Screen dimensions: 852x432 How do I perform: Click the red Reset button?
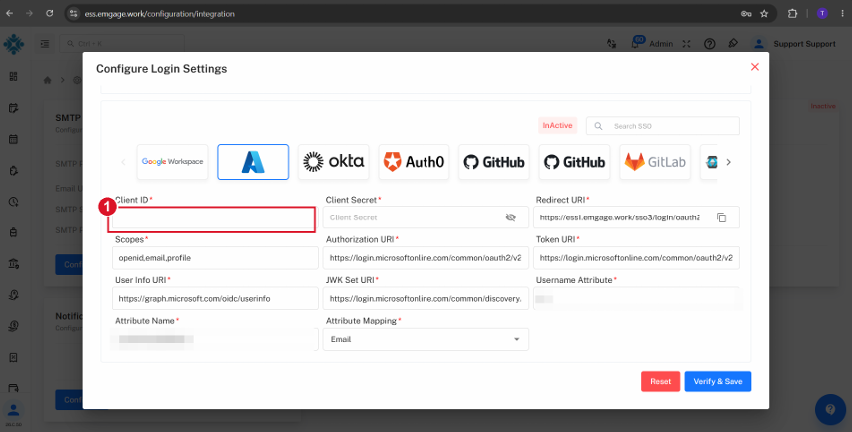click(x=661, y=381)
